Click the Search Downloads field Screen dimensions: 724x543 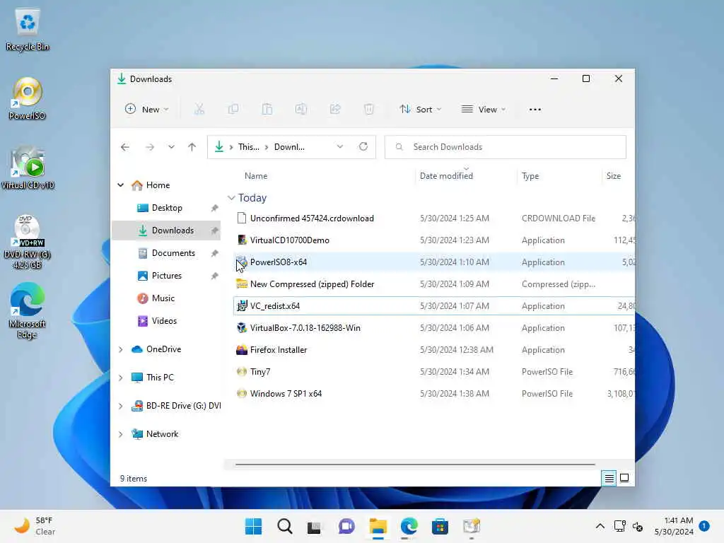coord(505,147)
